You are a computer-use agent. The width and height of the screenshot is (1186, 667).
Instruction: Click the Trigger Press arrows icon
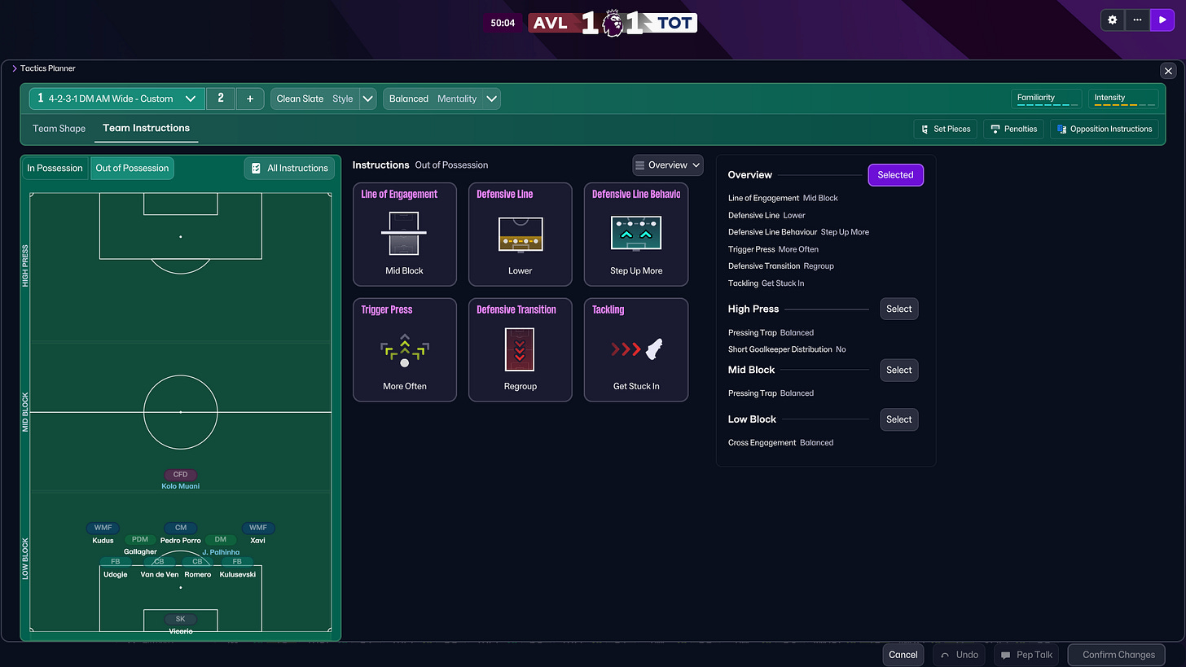[405, 351]
